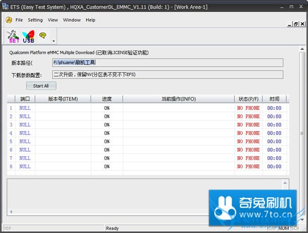308x233 pixels.
Task: Open the Help menu
Action: tap(90, 20)
